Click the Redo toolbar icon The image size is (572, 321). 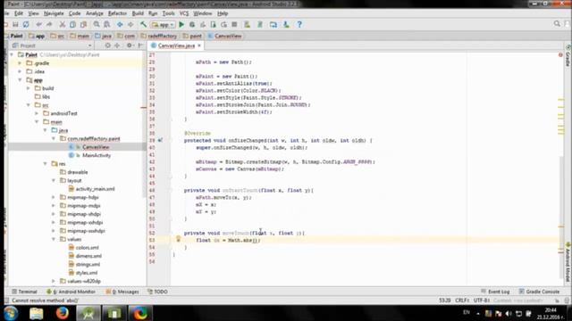point(49,24)
